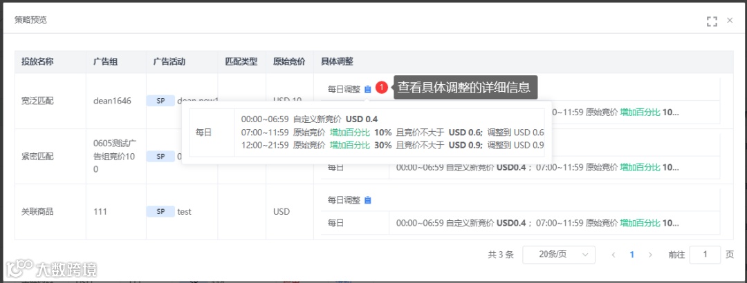Click 每日调整 label in the 关联商品 row
Image resolution: width=747 pixels, height=283 pixels.
click(x=344, y=200)
